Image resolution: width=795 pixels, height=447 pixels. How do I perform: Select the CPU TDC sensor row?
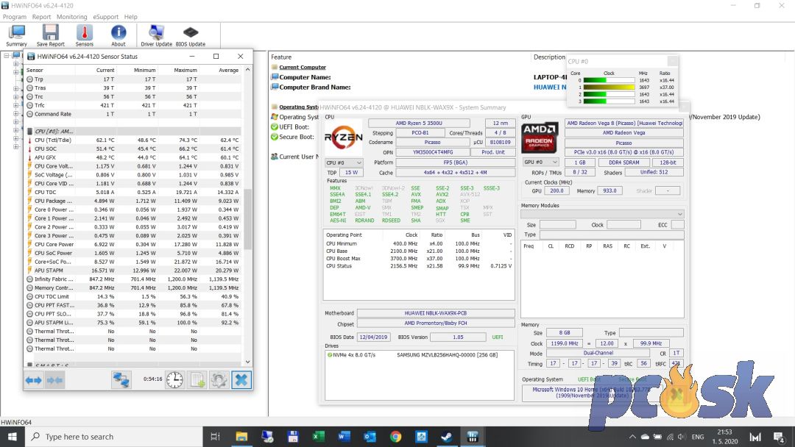point(132,193)
